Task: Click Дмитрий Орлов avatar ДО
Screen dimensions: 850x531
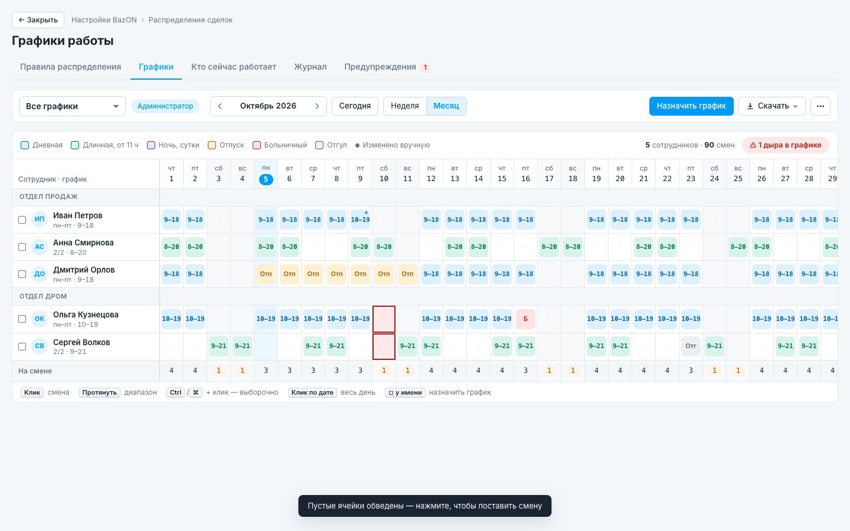Action: [x=40, y=274]
